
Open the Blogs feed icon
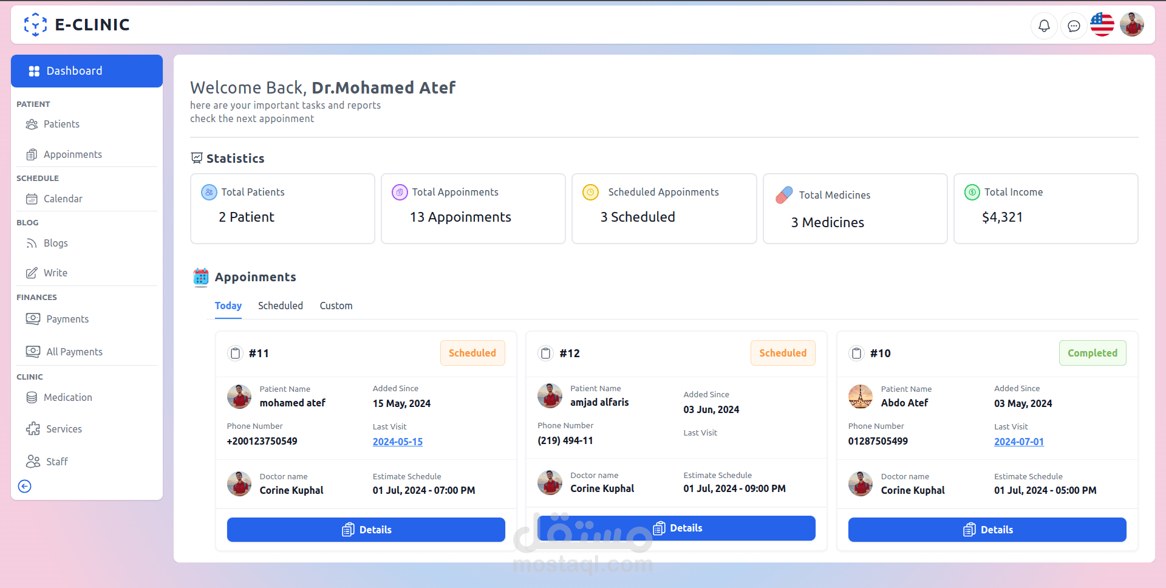pyautogui.click(x=32, y=243)
